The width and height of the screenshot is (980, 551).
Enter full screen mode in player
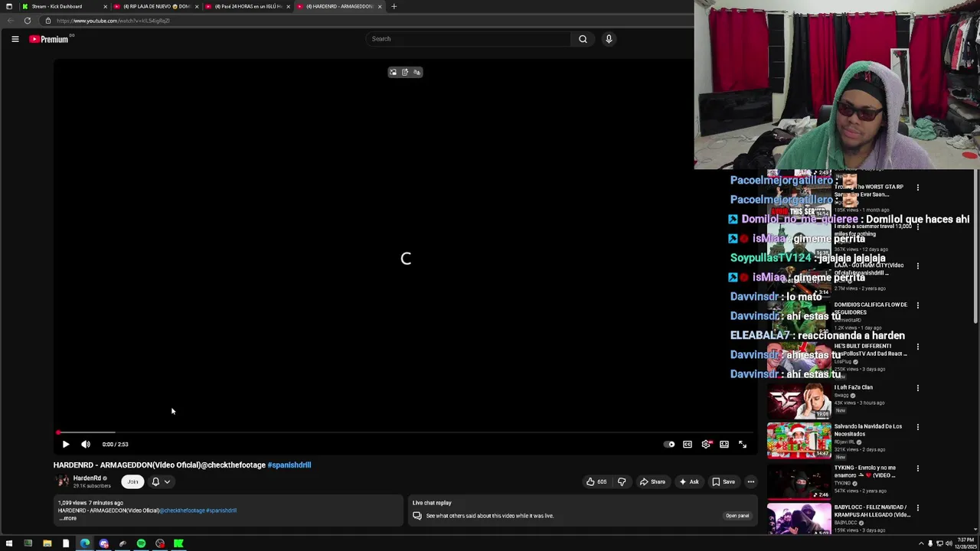(x=743, y=444)
